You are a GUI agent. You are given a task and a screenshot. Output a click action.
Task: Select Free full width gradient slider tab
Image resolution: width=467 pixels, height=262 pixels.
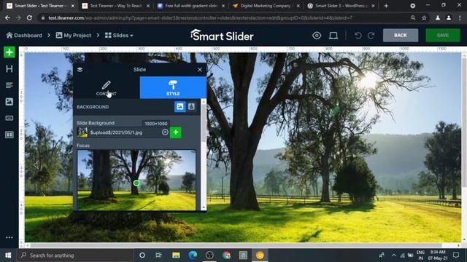(191, 6)
